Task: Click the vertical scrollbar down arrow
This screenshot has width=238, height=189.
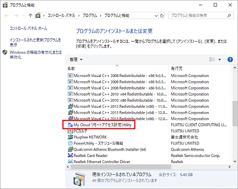Action: tap(235, 161)
